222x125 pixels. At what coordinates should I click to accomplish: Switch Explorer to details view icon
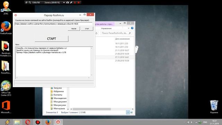(x=128, y=112)
